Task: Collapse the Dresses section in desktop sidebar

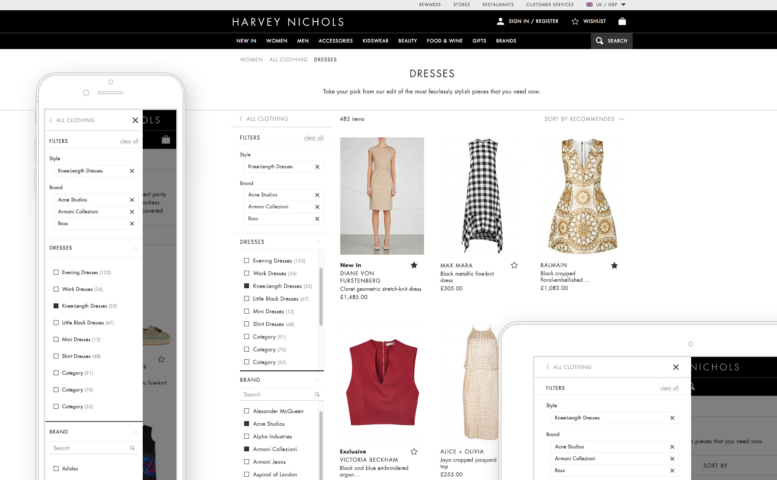Action: (317, 242)
